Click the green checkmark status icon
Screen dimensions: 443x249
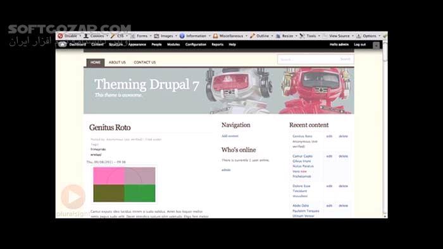pos(385,36)
